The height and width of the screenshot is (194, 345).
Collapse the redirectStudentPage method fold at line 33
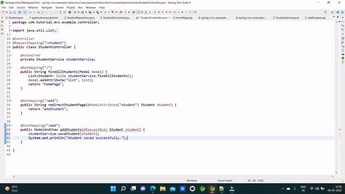11,101
